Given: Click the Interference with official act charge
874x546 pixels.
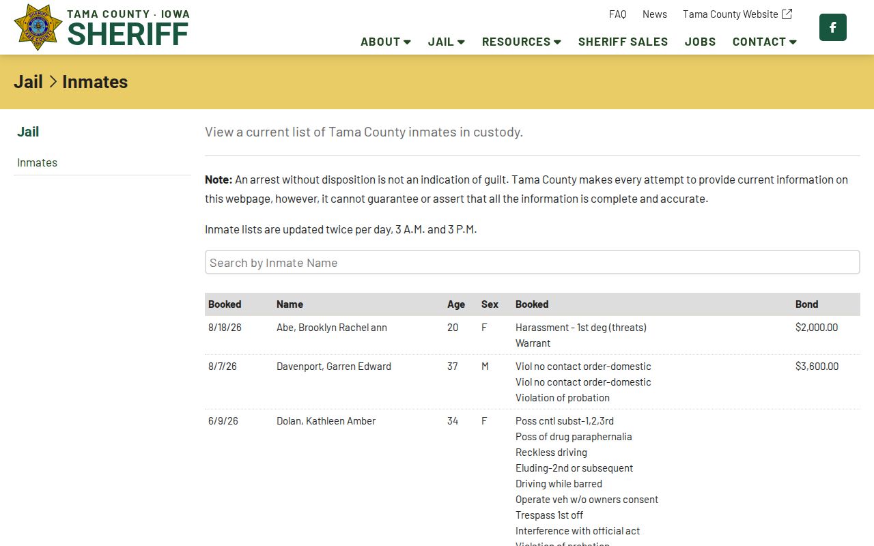Looking at the screenshot, I should [x=578, y=531].
